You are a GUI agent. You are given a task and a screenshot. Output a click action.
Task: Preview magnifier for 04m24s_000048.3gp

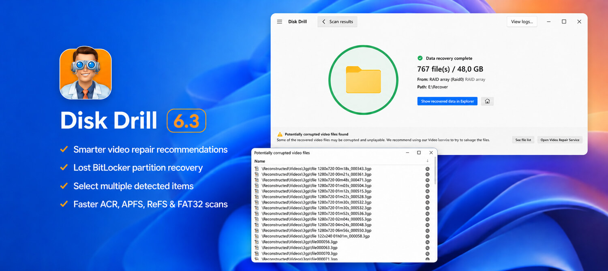point(427,225)
